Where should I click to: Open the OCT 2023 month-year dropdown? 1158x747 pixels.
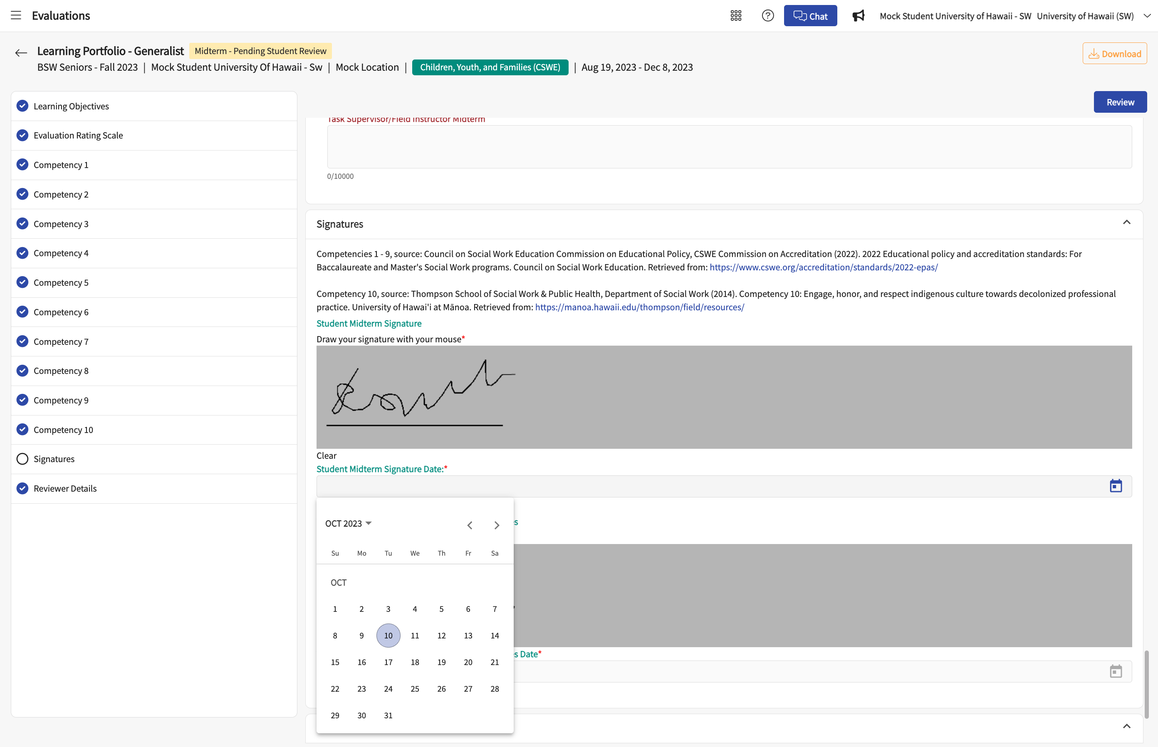(x=348, y=523)
